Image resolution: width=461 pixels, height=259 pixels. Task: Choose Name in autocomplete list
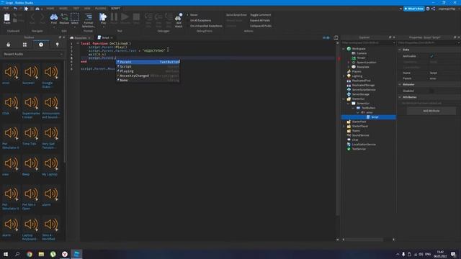point(148,80)
